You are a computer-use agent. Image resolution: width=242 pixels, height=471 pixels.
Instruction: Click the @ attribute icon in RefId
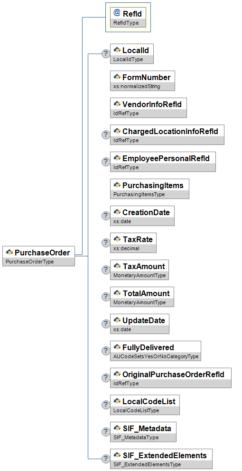point(117,13)
